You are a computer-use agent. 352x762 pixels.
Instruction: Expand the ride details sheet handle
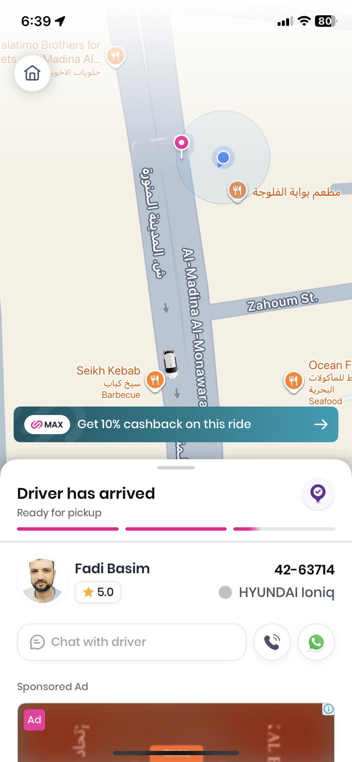[x=176, y=468]
